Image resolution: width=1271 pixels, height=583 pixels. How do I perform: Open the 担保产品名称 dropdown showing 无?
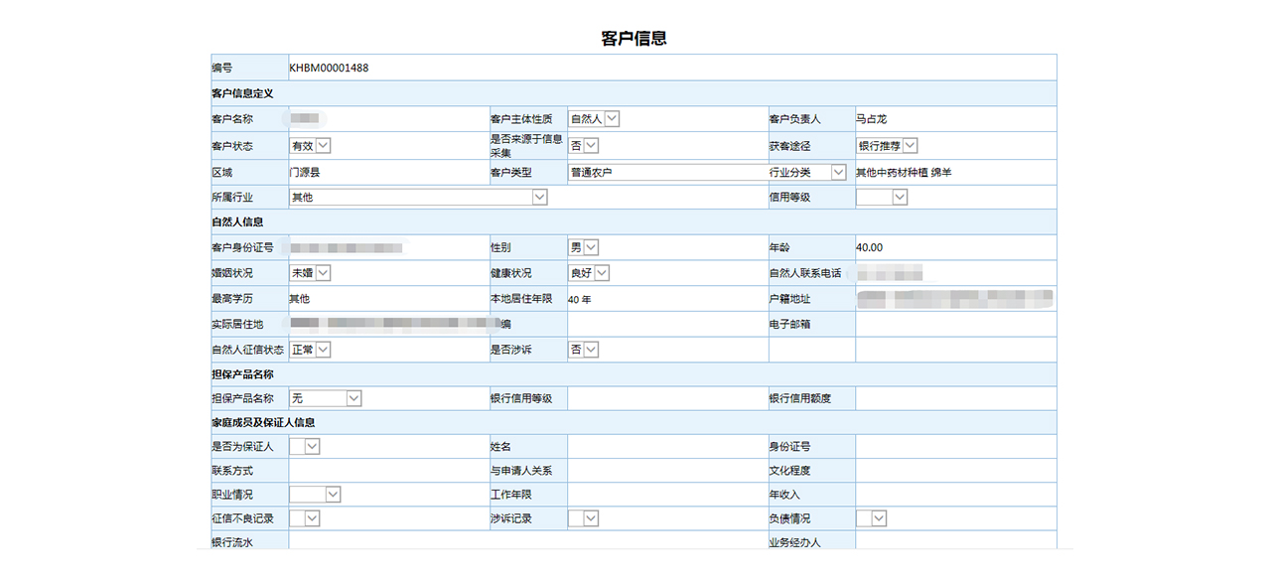pyautogui.click(x=326, y=398)
